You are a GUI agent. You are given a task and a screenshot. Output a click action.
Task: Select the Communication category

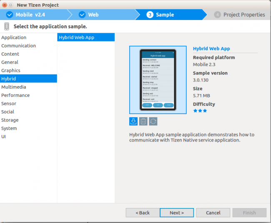point(18,46)
